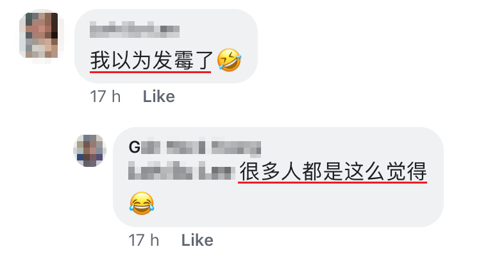Like the reply 很多人都是这么觉得
481x258 pixels.
coord(198,240)
